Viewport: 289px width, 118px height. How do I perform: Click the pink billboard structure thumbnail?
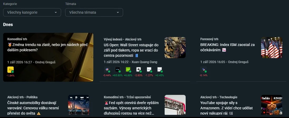tap(175, 105)
